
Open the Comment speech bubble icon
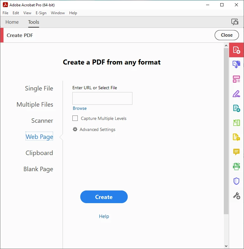click(x=236, y=152)
